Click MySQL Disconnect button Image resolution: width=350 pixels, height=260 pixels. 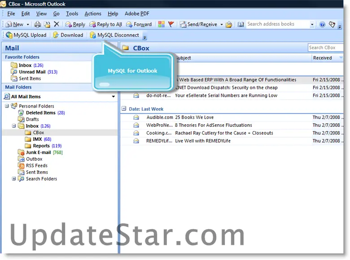pos(114,35)
